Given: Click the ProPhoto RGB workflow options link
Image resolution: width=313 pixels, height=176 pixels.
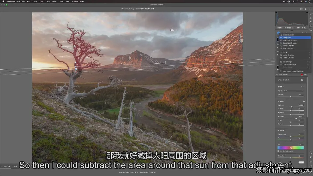Looking at the screenshot, I should (x=137, y=172).
